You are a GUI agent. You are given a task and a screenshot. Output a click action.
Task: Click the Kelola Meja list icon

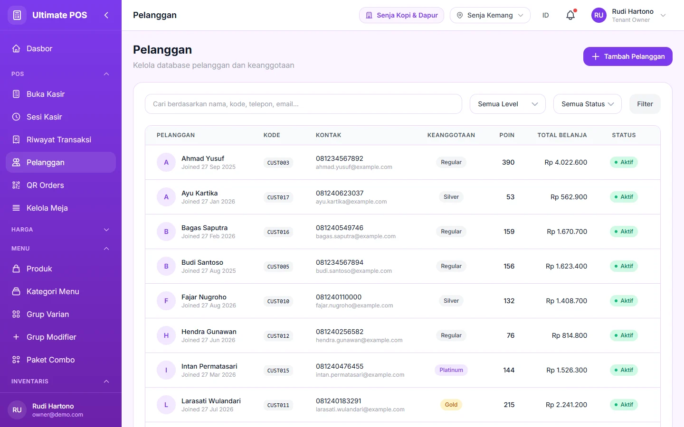point(16,208)
